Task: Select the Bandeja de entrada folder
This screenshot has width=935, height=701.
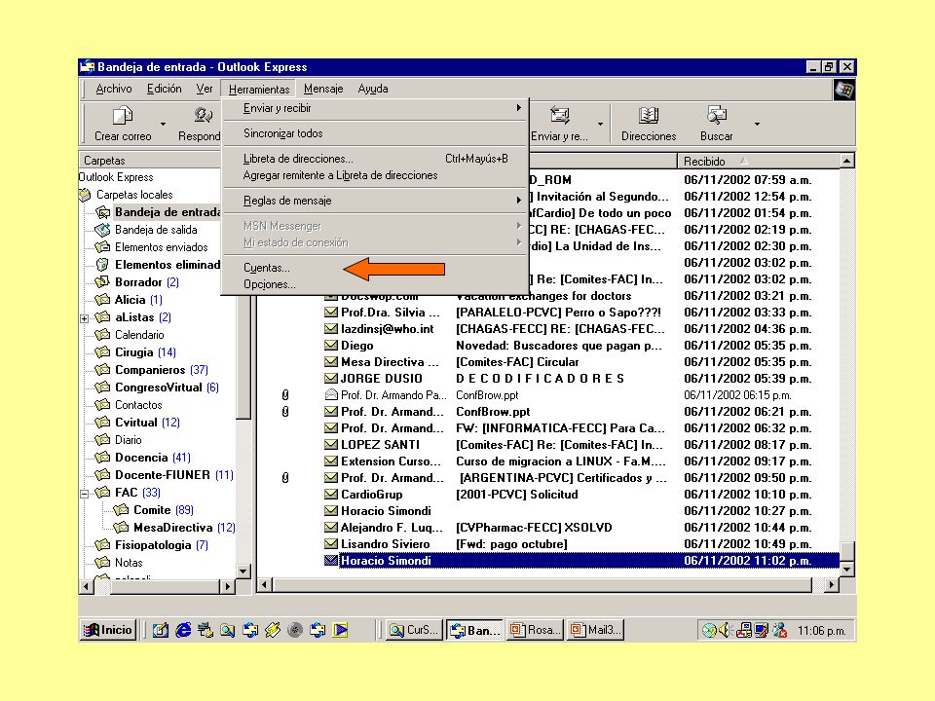Action: click(168, 212)
